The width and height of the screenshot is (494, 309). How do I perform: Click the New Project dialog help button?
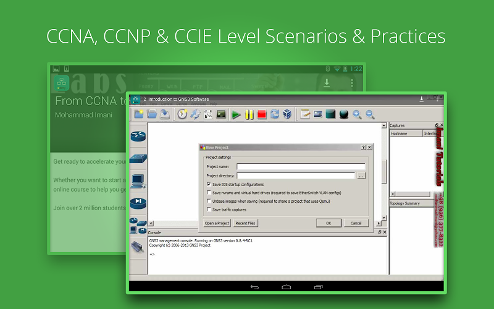click(364, 147)
